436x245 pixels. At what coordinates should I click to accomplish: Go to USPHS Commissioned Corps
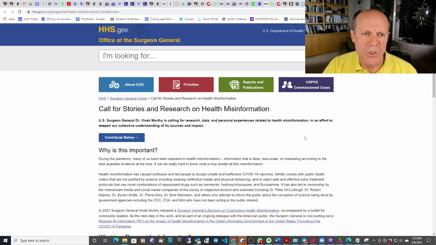[306, 85]
